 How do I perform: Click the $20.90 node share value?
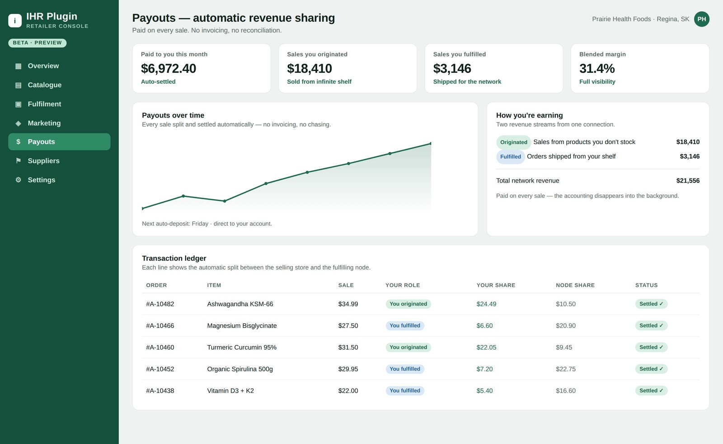[x=566, y=326]
